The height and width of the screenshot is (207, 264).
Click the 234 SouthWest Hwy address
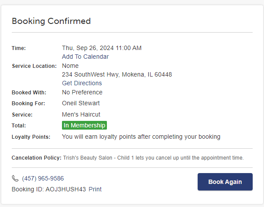[x=117, y=74]
